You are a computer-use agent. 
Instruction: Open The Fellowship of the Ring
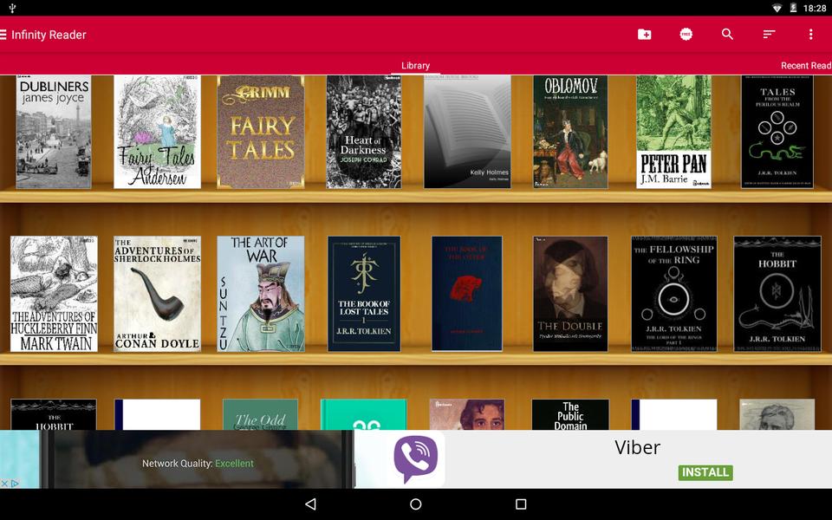click(x=674, y=294)
